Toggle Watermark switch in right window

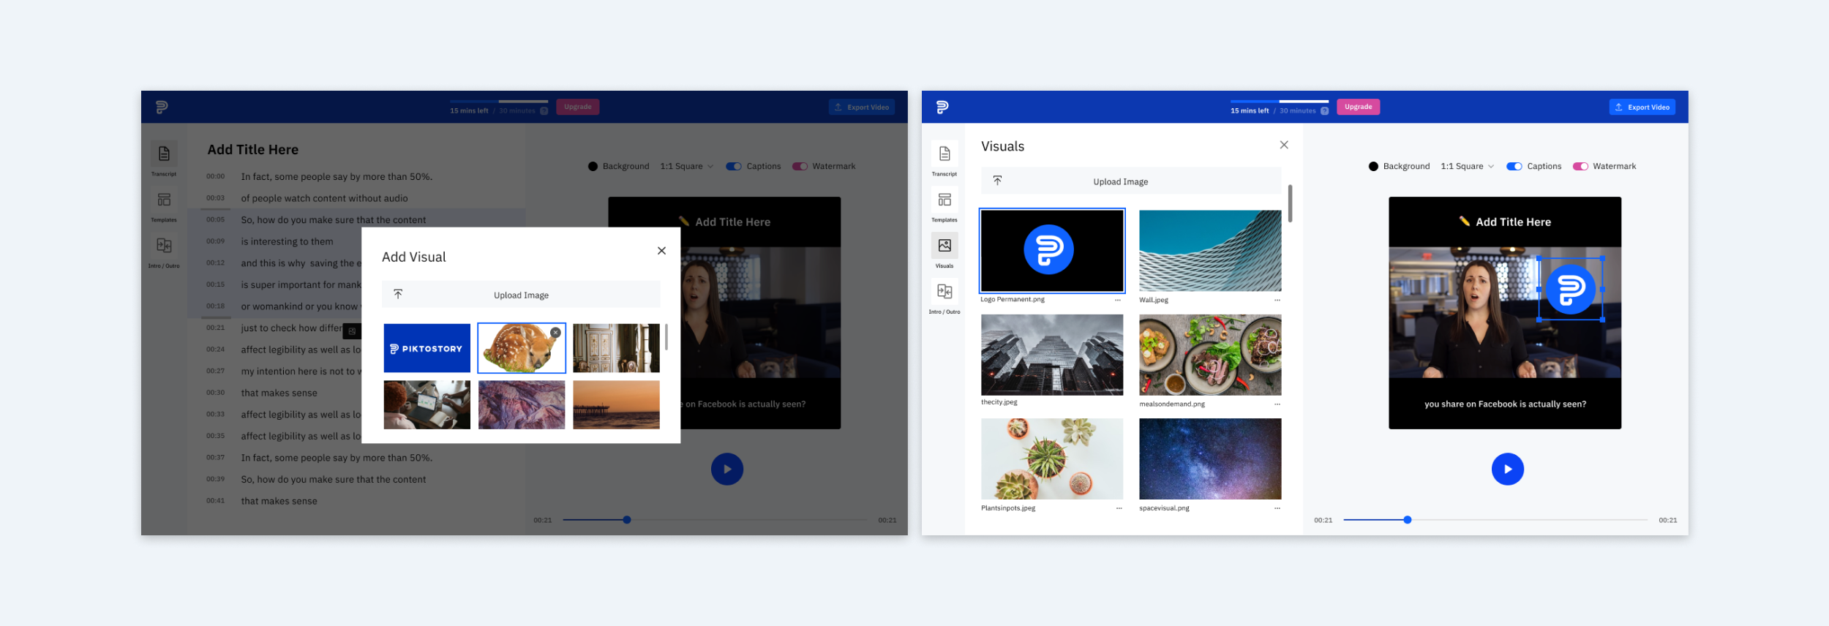(1580, 167)
